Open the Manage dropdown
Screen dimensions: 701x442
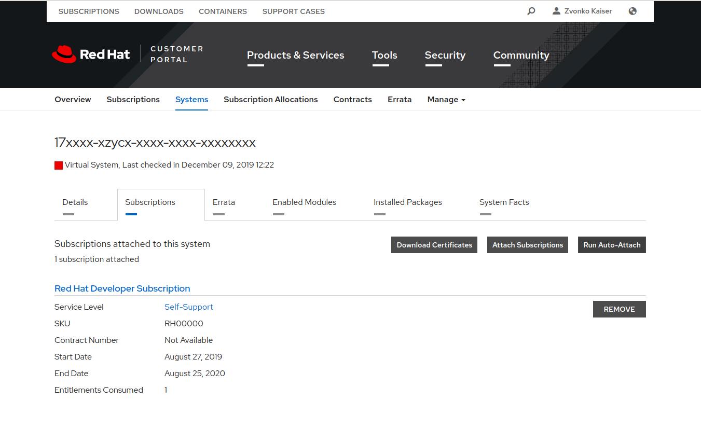coord(446,99)
